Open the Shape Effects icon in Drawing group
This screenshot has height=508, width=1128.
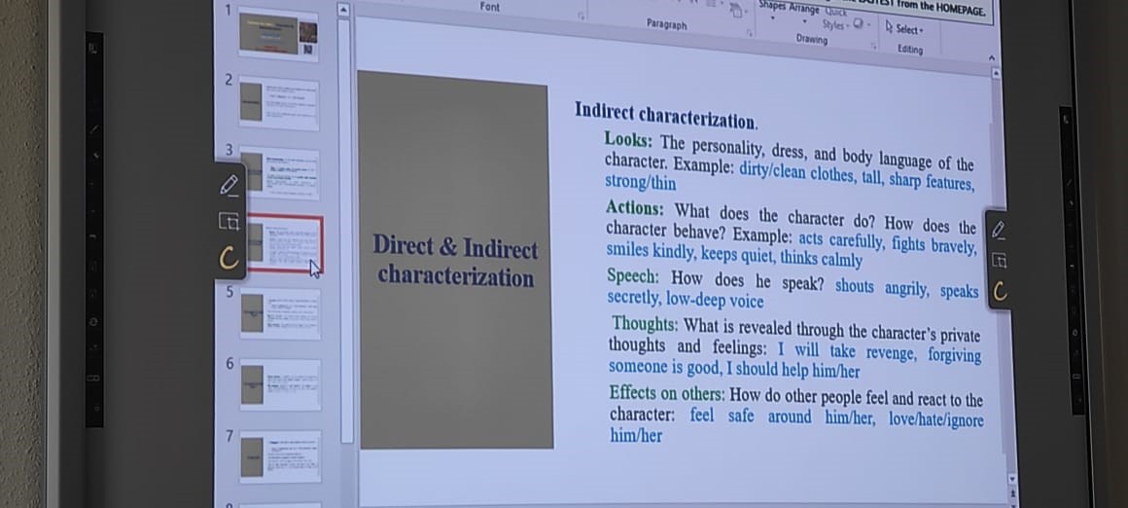(x=860, y=25)
